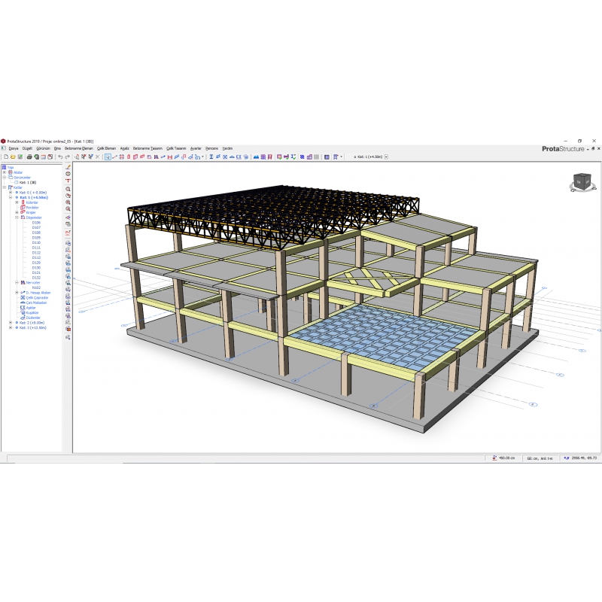
Task: Click the Undo arrow icon
Action: (x=59, y=157)
